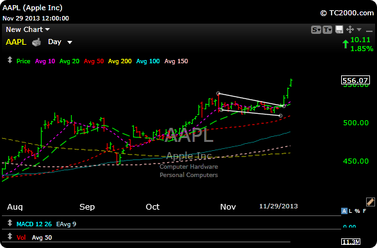Select the Avg 150 moving average label

point(176,61)
